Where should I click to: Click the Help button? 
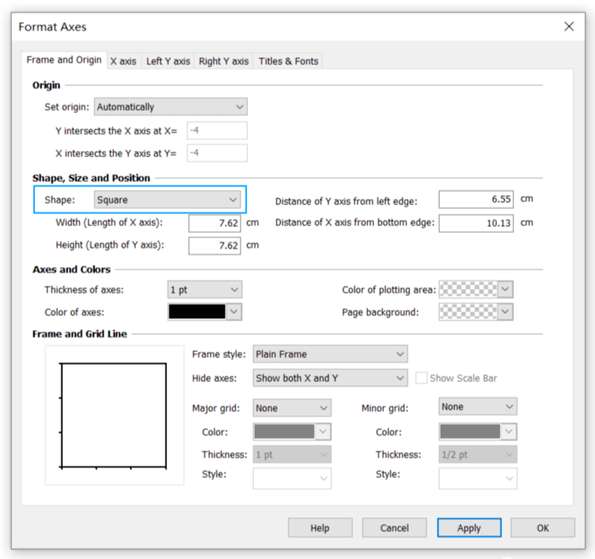tap(320, 528)
